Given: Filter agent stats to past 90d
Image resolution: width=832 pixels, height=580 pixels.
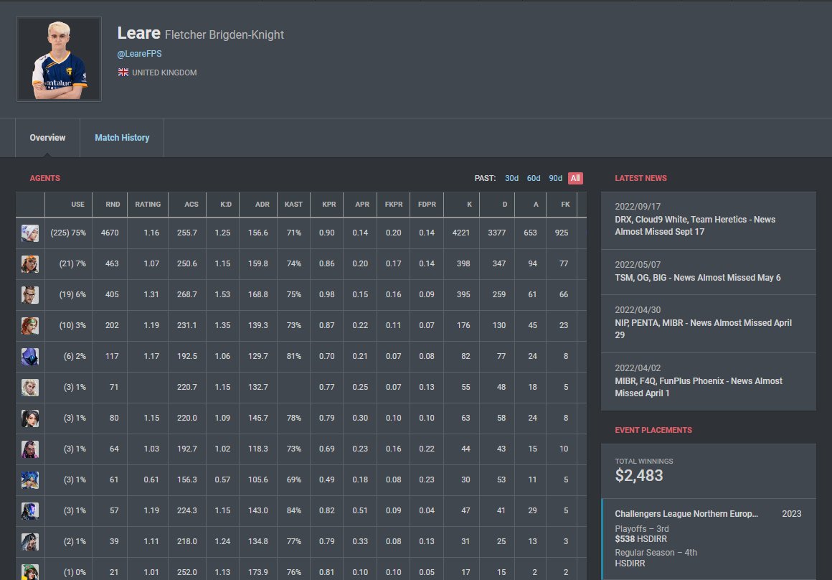Looking at the screenshot, I should [556, 178].
